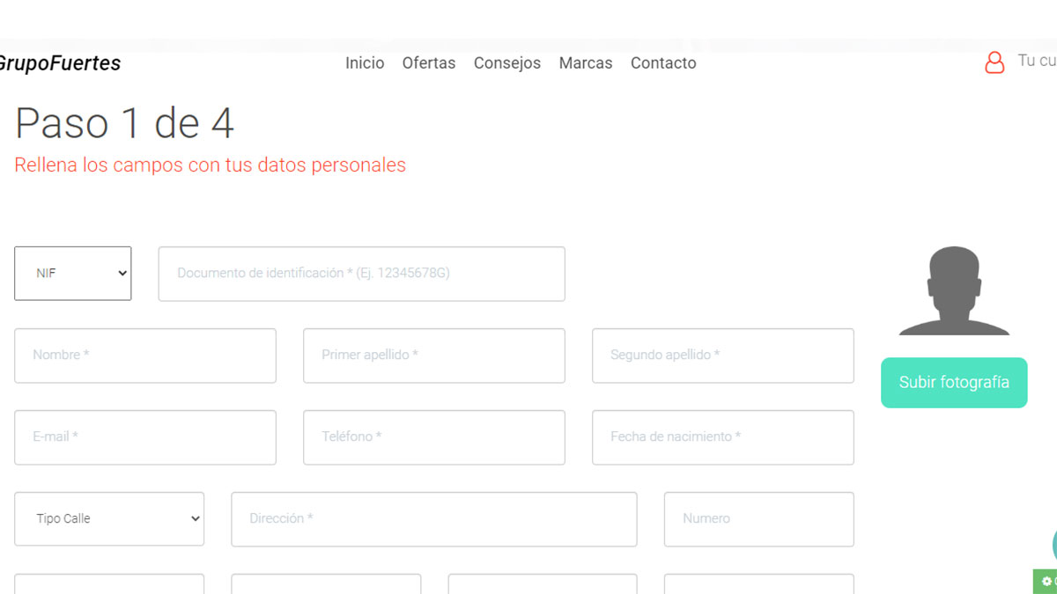This screenshot has width=1057, height=594.
Task: Navigate to the Inicio menu item
Action: [x=365, y=62]
